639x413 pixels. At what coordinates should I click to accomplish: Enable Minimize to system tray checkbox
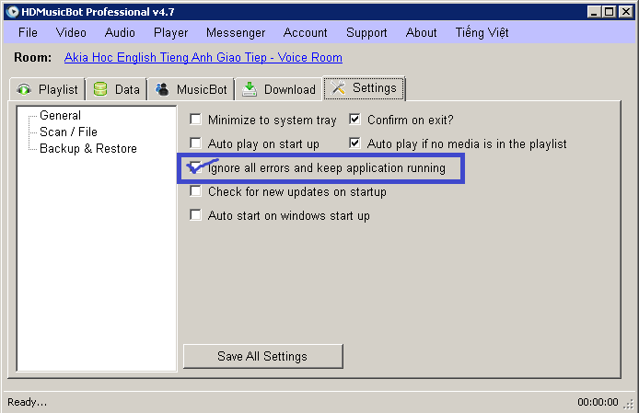pos(195,120)
